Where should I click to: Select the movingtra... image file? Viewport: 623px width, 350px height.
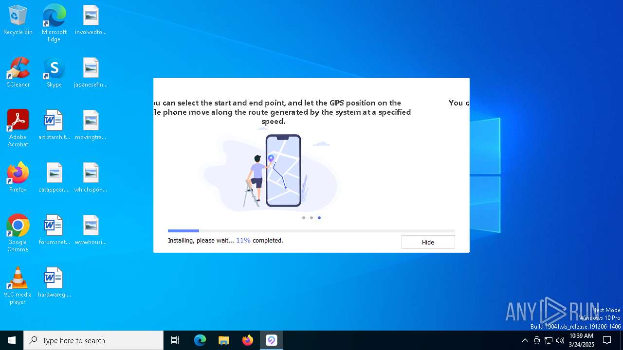click(91, 125)
